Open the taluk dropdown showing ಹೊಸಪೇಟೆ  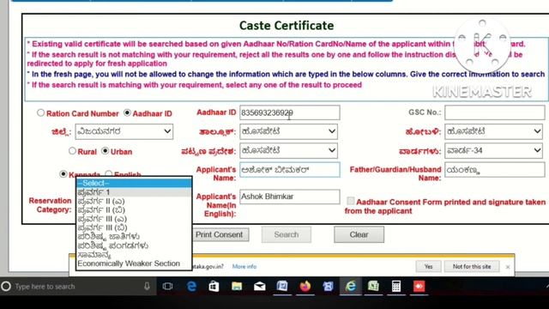point(289,131)
